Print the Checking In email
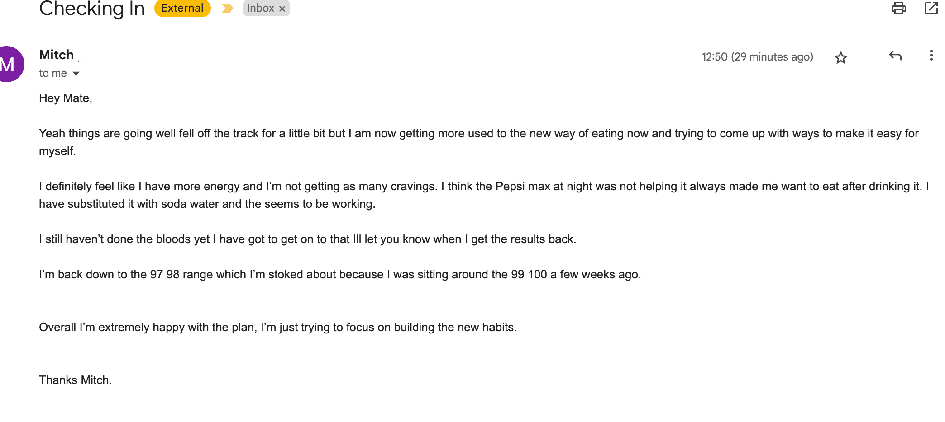This screenshot has height=422, width=945. (898, 8)
